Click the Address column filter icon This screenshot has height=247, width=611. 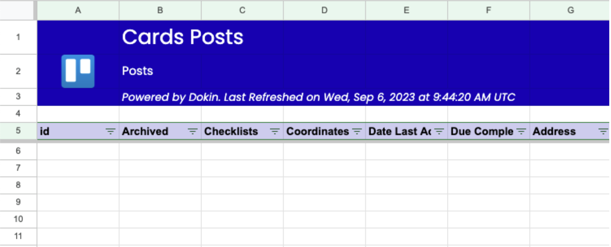tap(603, 132)
